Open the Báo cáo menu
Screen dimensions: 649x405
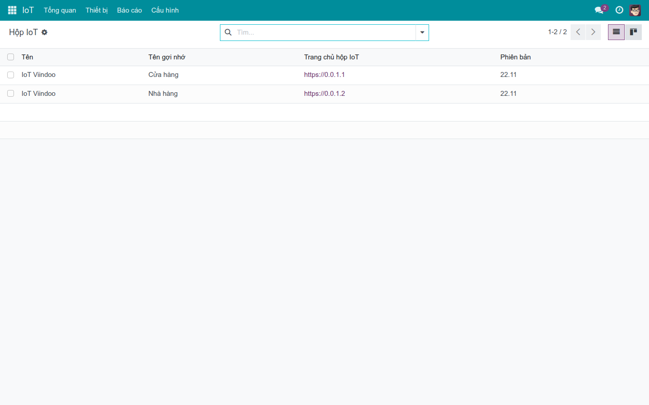pyautogui.click(x=129, y=10)
